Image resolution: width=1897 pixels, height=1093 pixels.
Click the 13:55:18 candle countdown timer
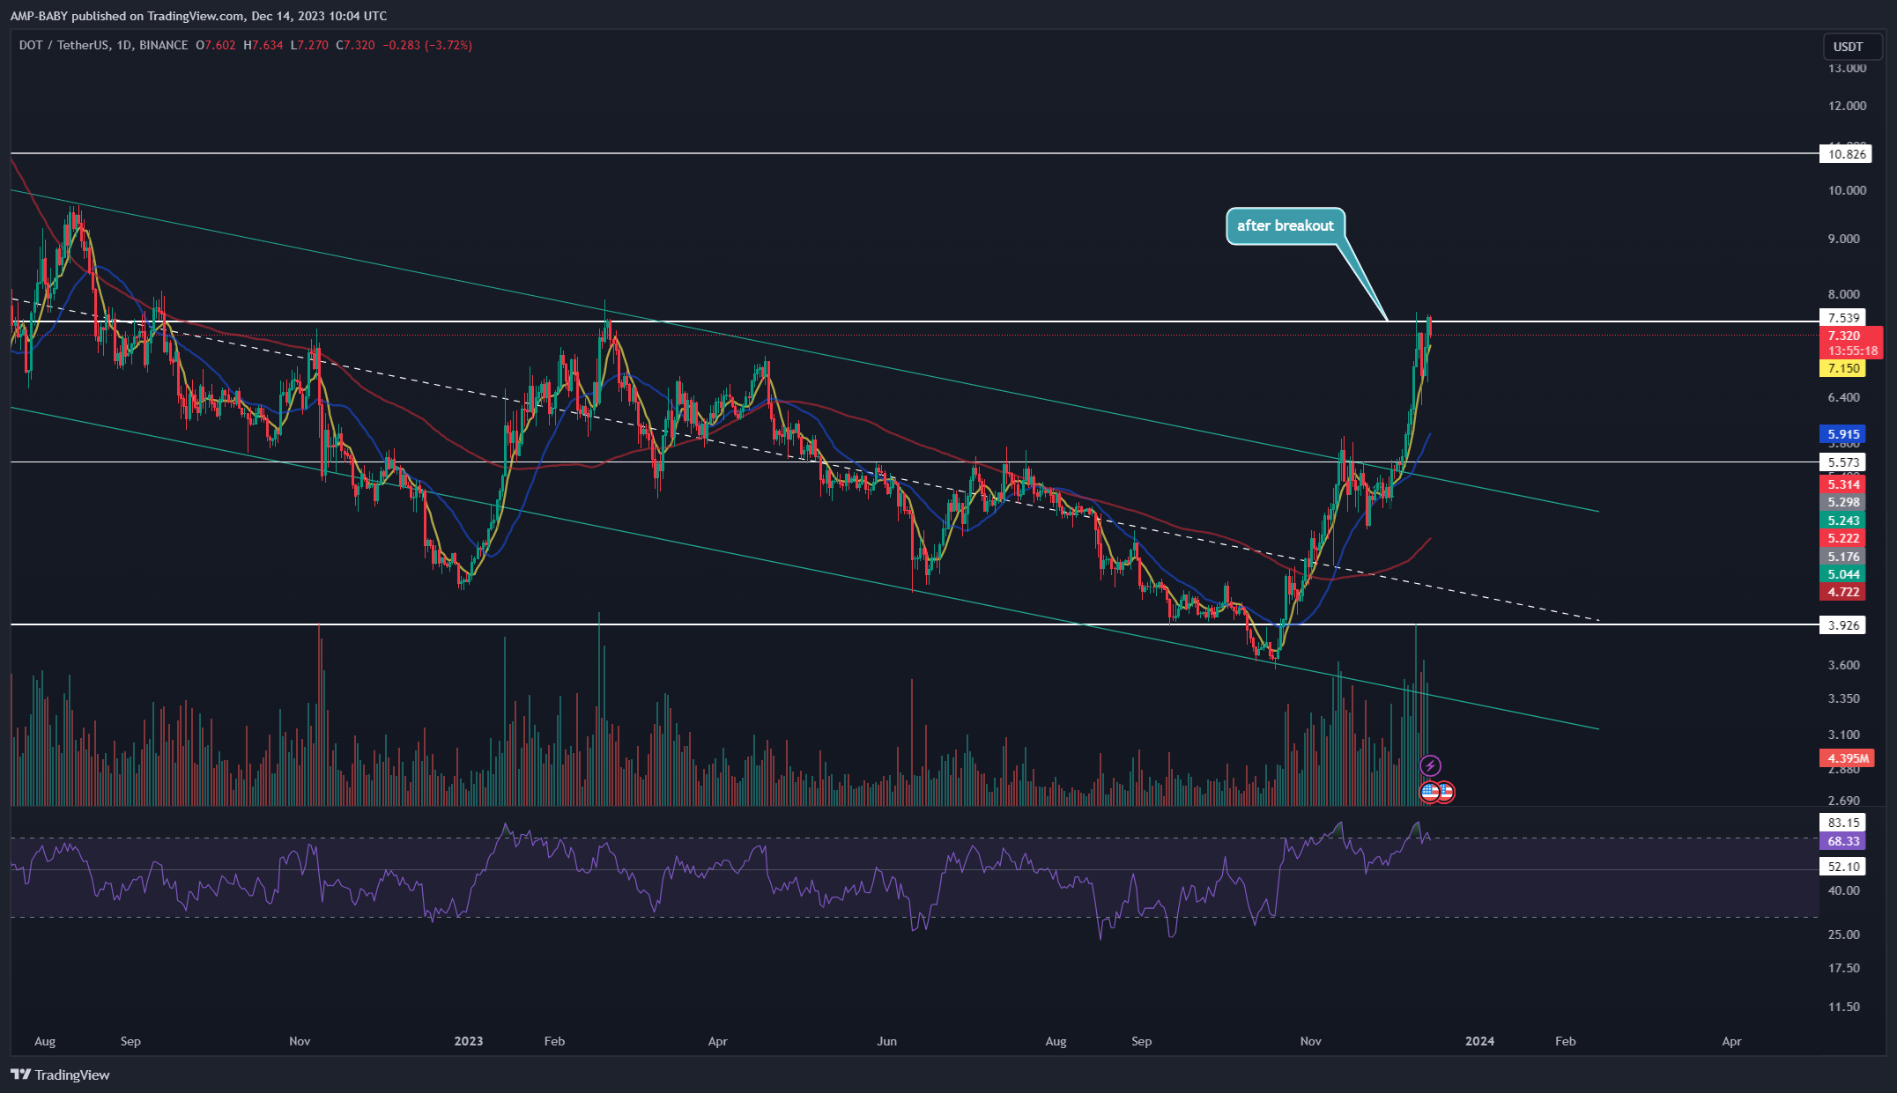1851,351
